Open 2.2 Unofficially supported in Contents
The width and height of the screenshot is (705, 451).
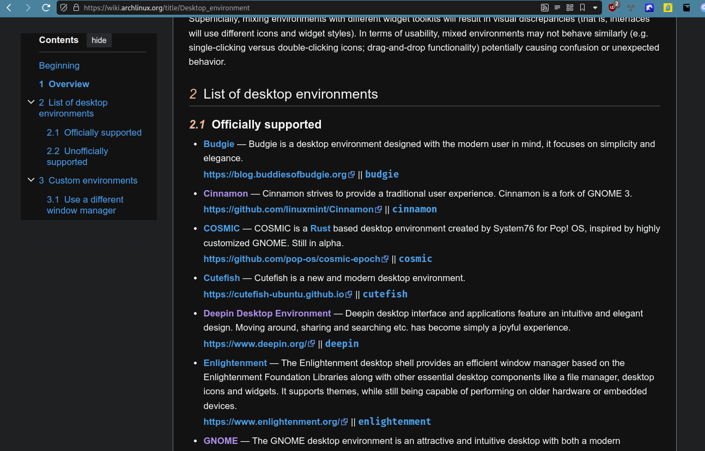point(77,156)
